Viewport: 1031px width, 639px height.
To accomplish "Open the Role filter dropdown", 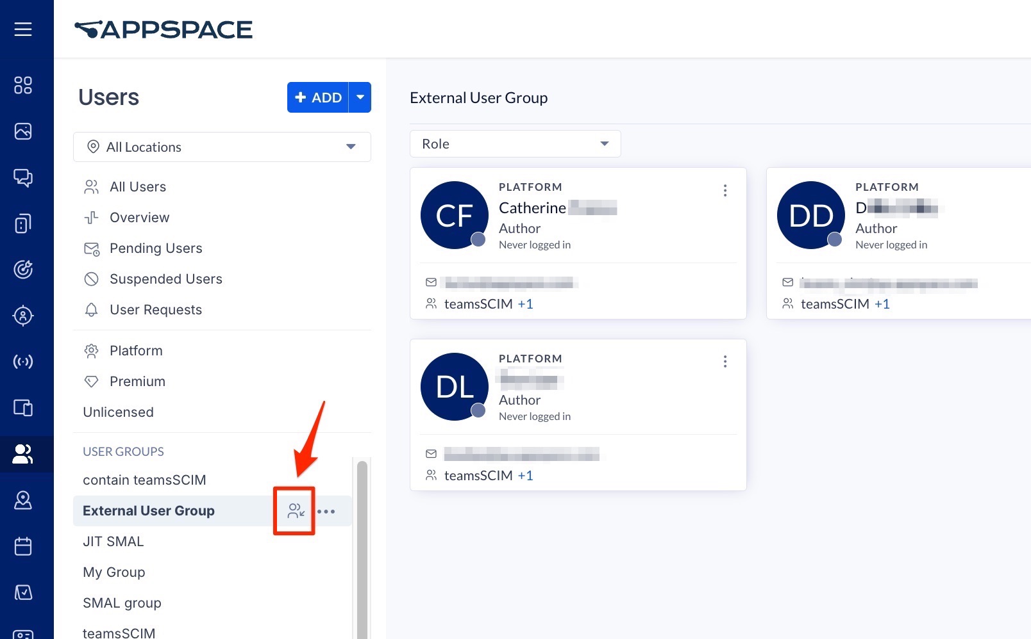I will [x=515, y=144].
